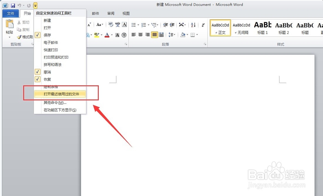This screenshot has width=323, height=196.
Task: Click the Cut (剪切) button
Action: pos(23,22)
